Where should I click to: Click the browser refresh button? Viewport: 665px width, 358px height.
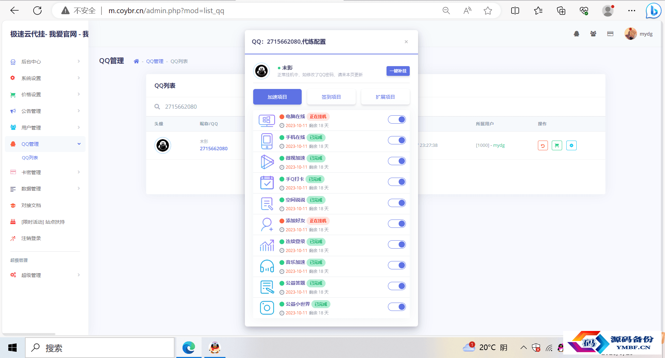[x=37, y=11]
